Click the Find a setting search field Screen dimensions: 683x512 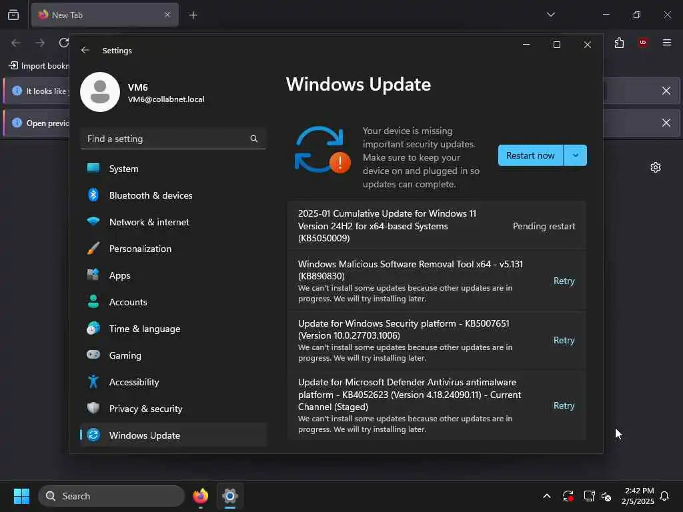coord(173,139)
